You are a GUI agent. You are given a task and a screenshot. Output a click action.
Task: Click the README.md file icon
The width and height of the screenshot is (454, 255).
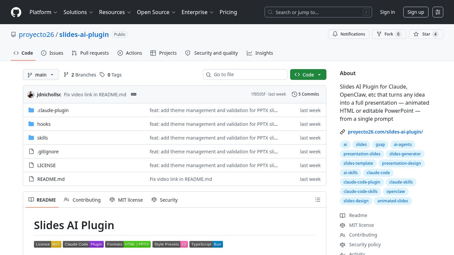(31, 179)
